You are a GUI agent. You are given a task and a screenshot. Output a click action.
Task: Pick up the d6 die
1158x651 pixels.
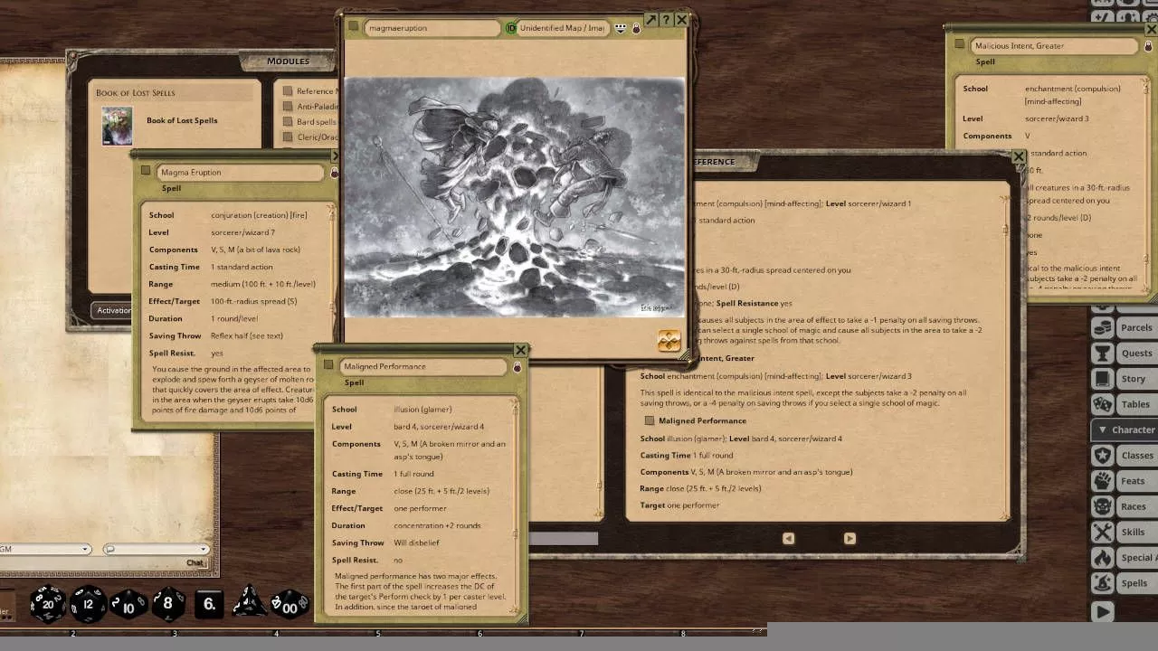(209, 604)
